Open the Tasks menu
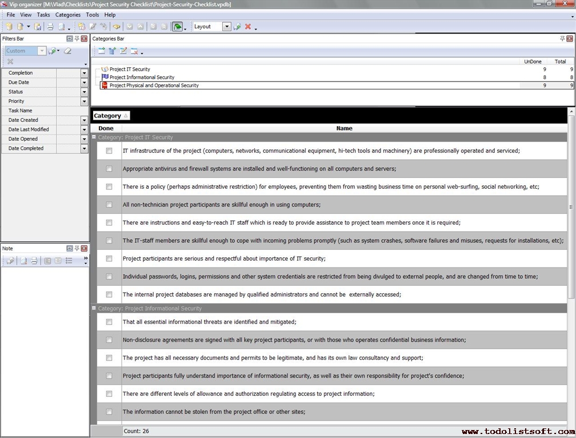This screenshot has width=576, height=438. (43, 15)
